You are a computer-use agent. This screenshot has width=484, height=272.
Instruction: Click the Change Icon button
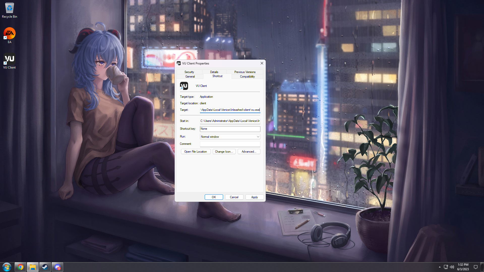coord(224,152)
